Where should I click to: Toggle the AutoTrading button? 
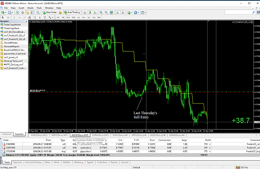72,12
